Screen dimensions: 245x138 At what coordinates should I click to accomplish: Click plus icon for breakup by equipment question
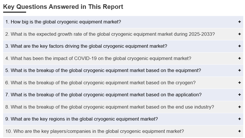point(239,71)
